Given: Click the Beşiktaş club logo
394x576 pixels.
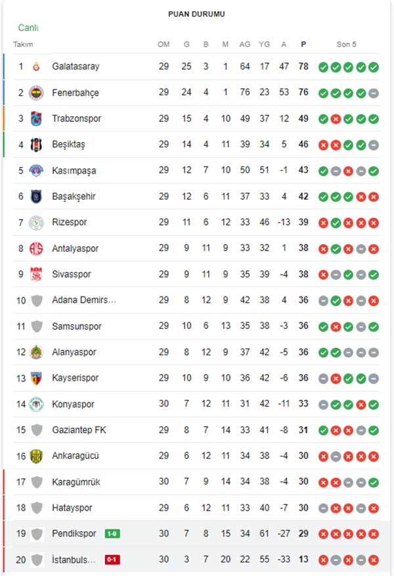Looking at the screenshot, I should [36, 145].
